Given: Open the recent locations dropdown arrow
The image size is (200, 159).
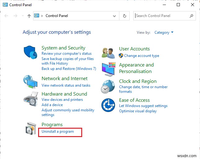Looking at the screenshot, I should tap(22, 16).
